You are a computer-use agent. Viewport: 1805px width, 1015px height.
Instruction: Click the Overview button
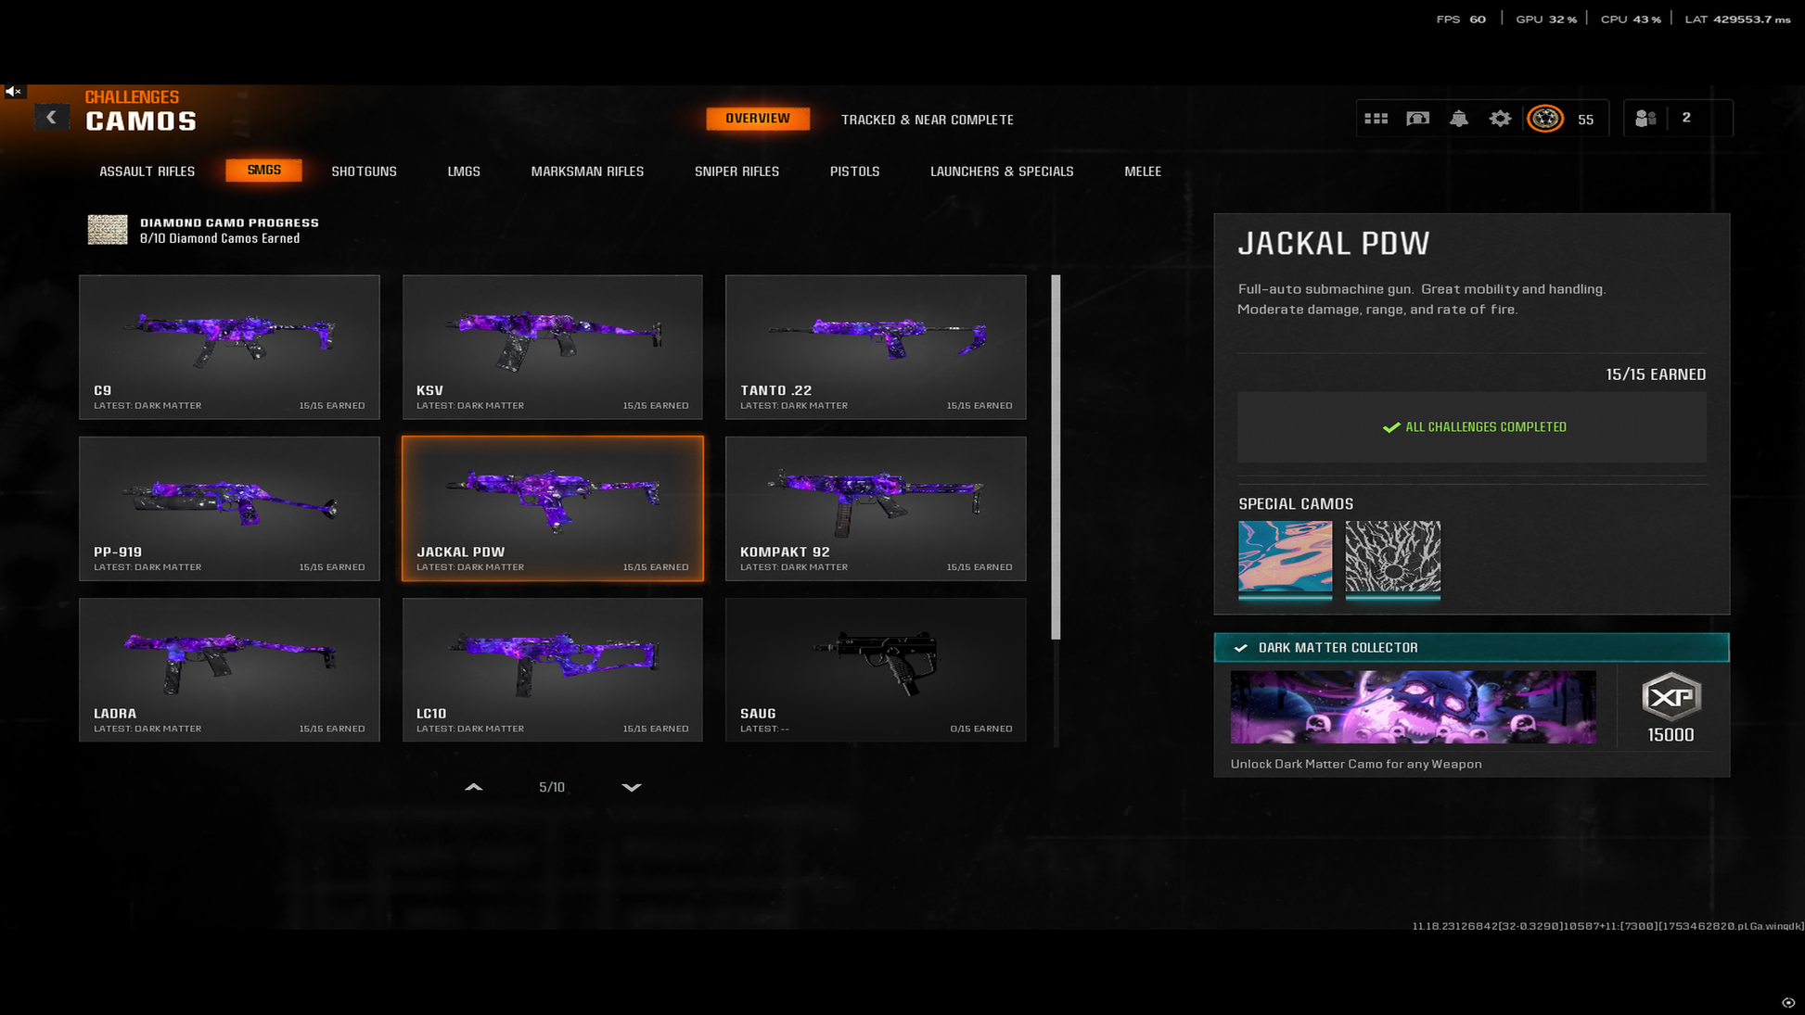pyautogui.click(x=758, y=119)
